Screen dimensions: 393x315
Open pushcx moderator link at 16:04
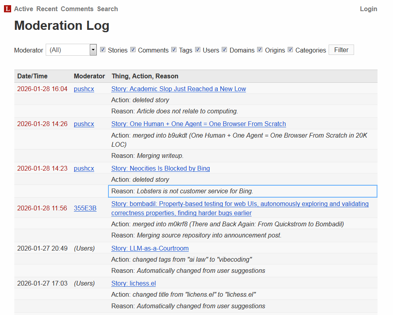click(x=84, y=89)
